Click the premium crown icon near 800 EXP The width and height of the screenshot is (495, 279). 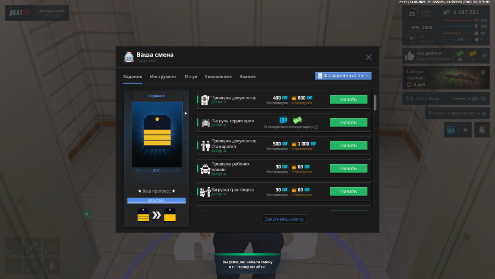[x=294, y=98]
